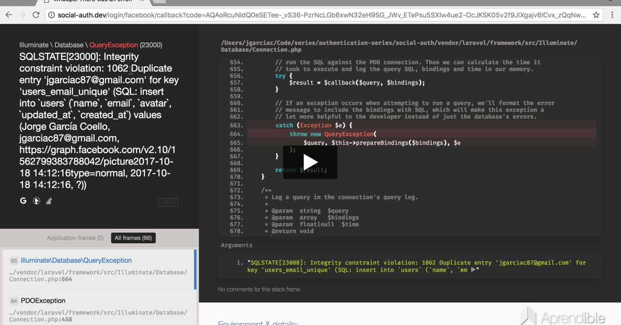Click the exception class QueryException in header
Screen dimensions: 621x325
tap(113, 45)
